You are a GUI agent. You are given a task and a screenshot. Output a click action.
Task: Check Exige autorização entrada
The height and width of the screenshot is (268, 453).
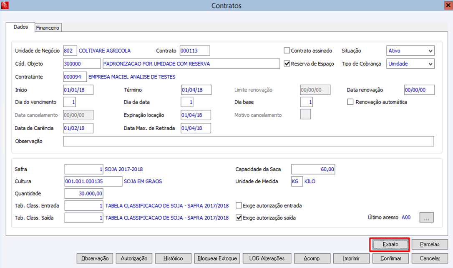click(x=239, y=205)
